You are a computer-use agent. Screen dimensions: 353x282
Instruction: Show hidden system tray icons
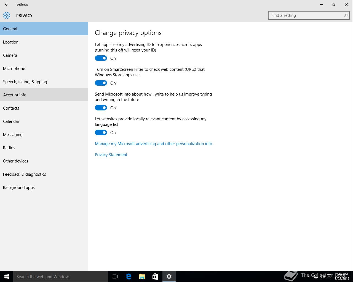(x=309, y=277)
